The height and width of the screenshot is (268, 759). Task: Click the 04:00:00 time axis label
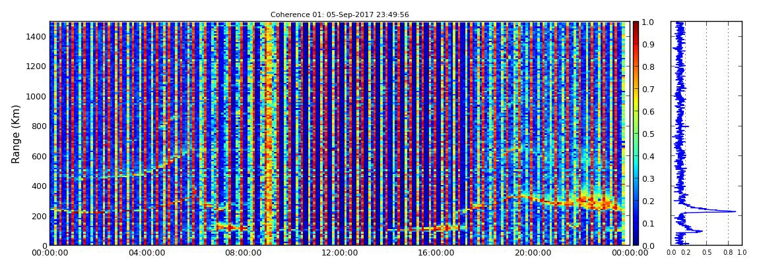click(x=146, y=253)
